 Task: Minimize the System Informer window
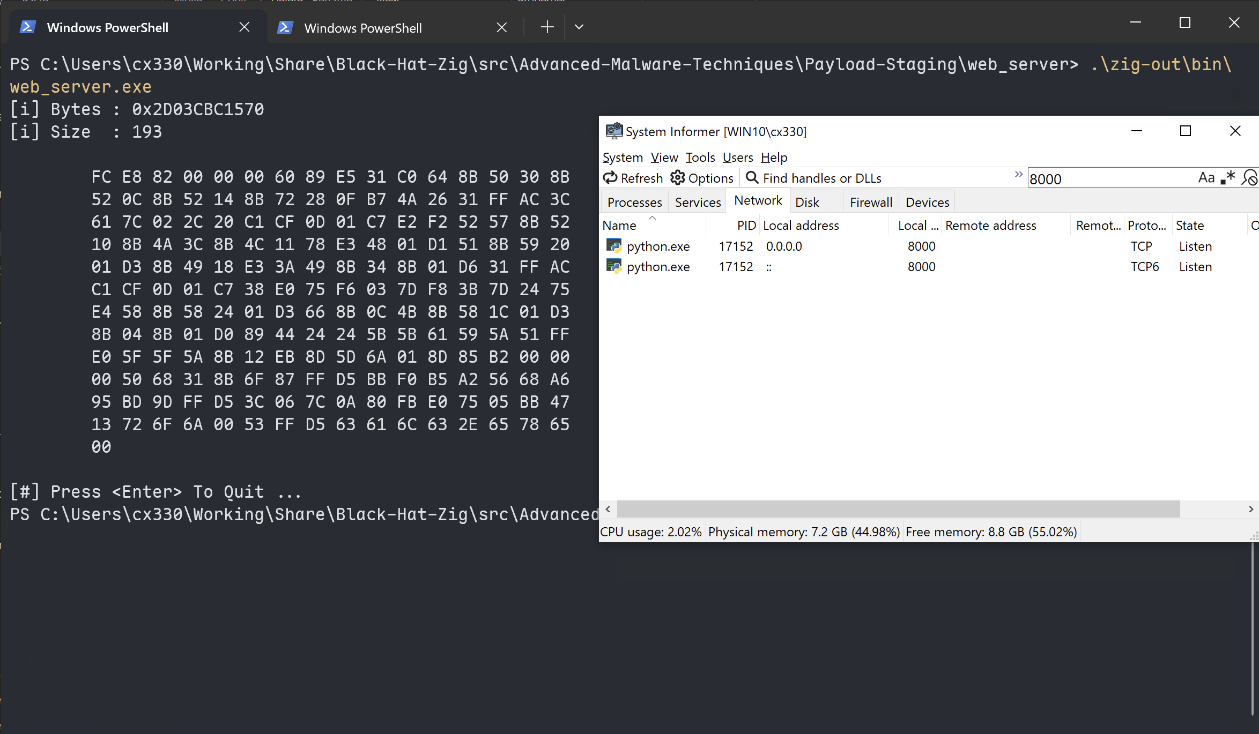[1137, 131]
